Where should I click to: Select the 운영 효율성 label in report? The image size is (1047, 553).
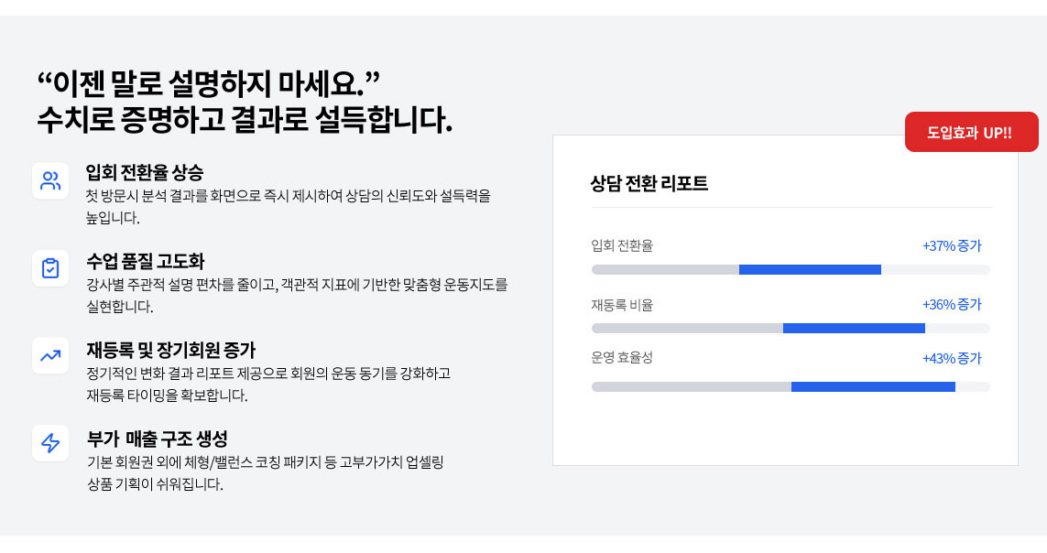[x=622, y=358]
